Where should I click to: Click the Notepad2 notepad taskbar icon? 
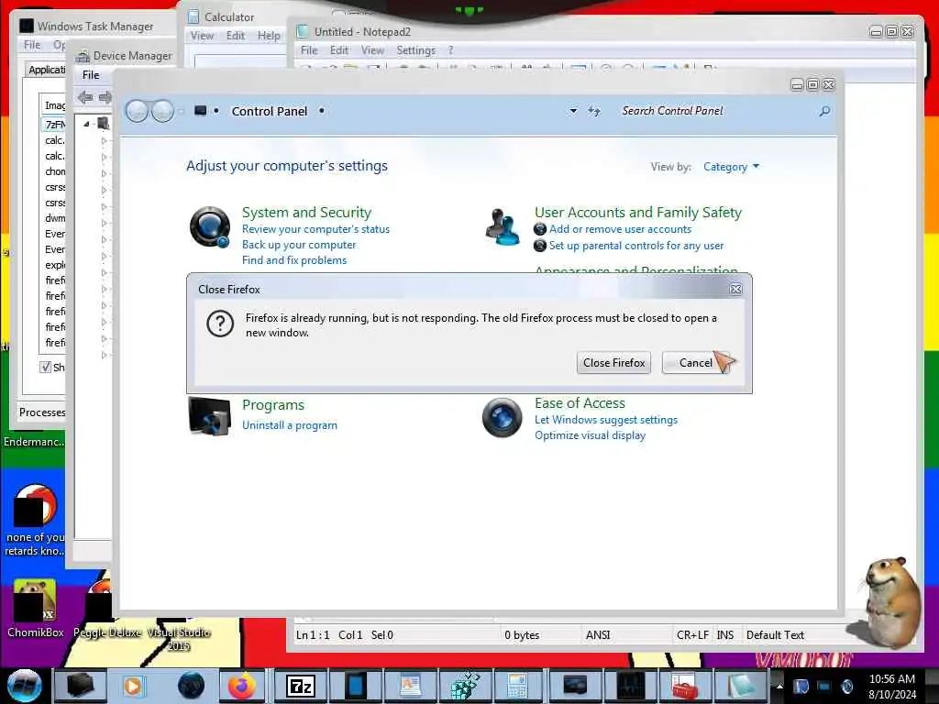pyautogui.click(x=740, y=686)
